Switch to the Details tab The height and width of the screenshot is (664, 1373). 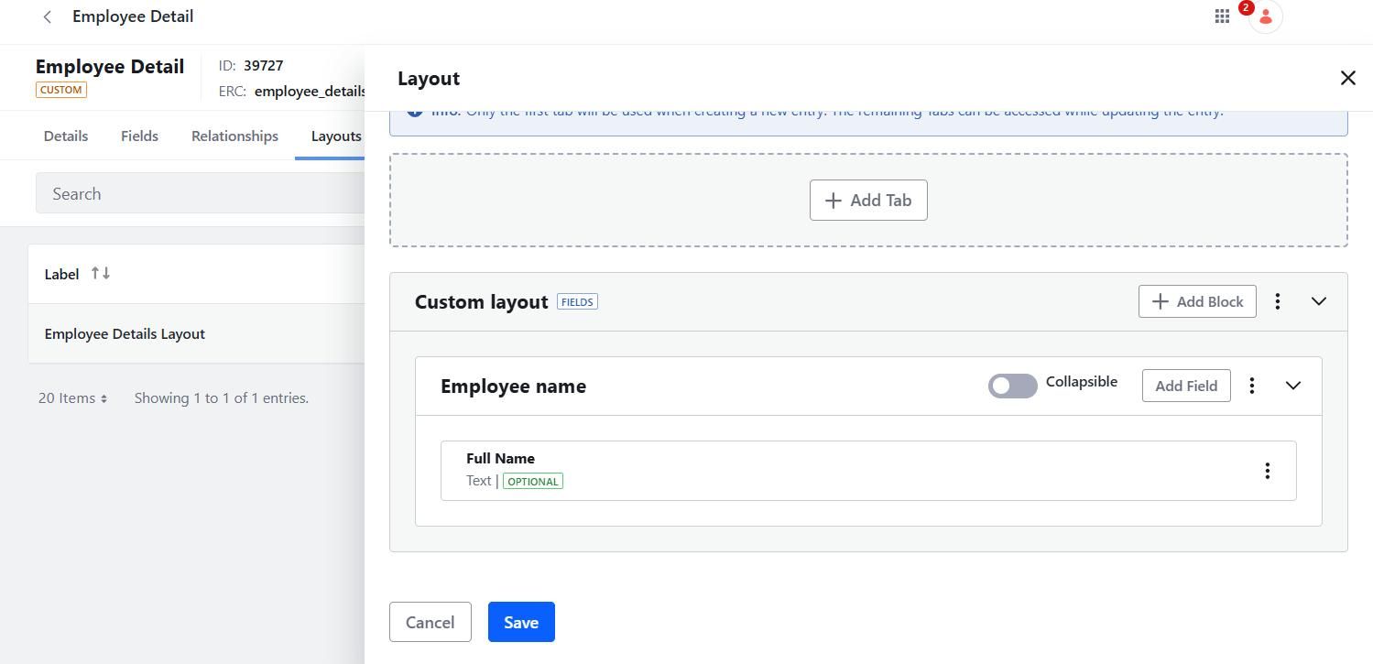[x=66, y=136]
